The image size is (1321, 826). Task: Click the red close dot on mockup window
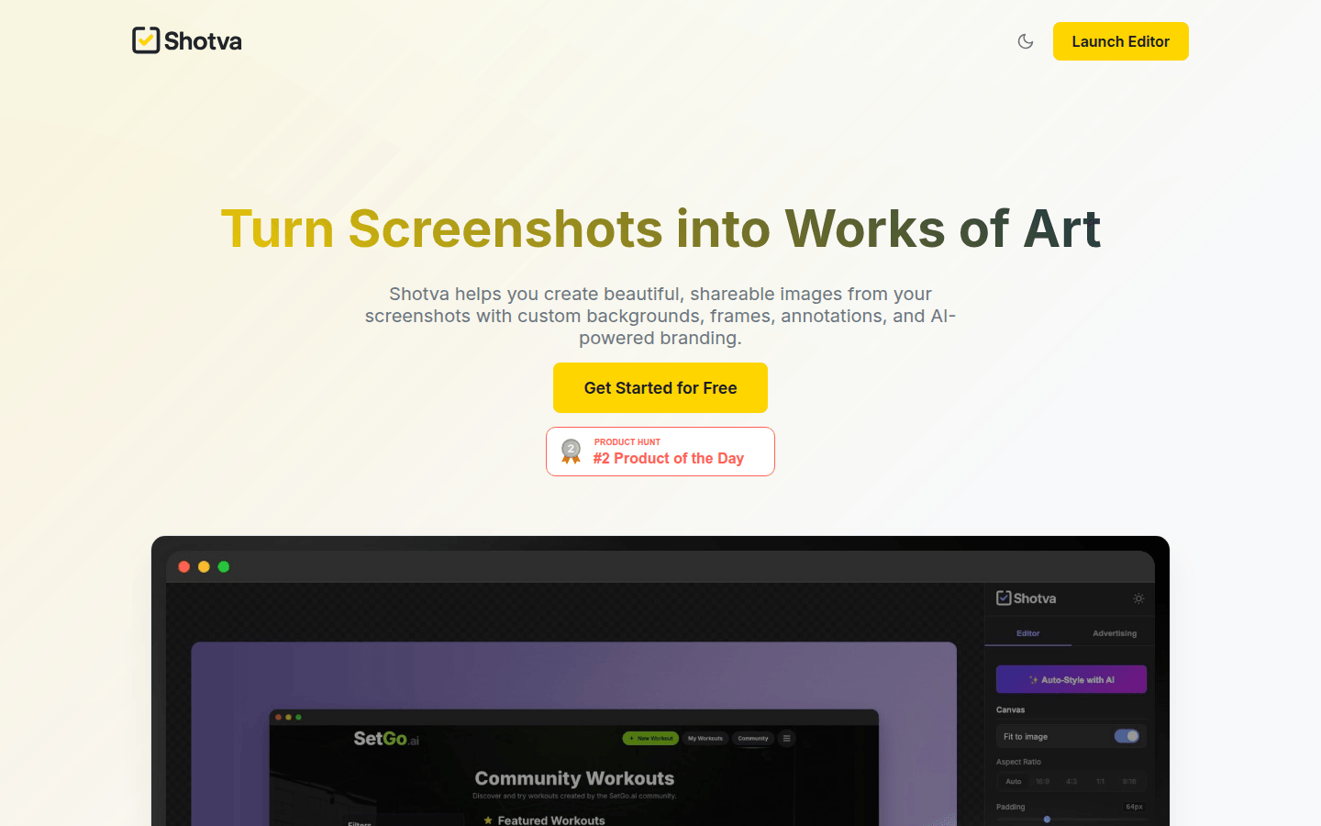pyautogui.click(x=183, y=566)
